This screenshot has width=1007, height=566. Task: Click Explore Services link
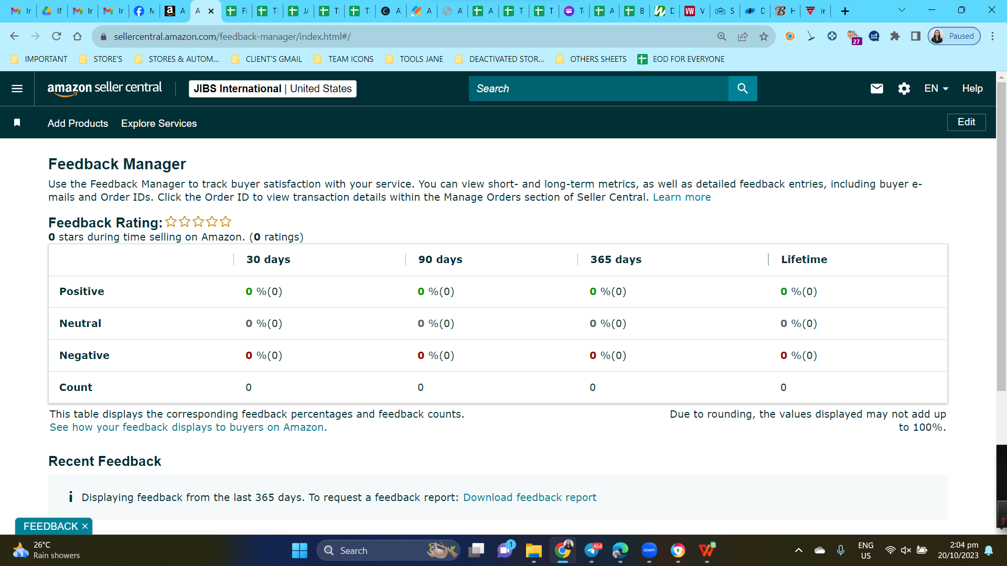tap(159, 123)
